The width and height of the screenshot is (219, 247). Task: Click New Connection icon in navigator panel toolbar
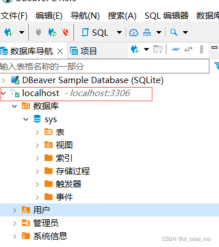pyautogui.click(x=135, y=49)
